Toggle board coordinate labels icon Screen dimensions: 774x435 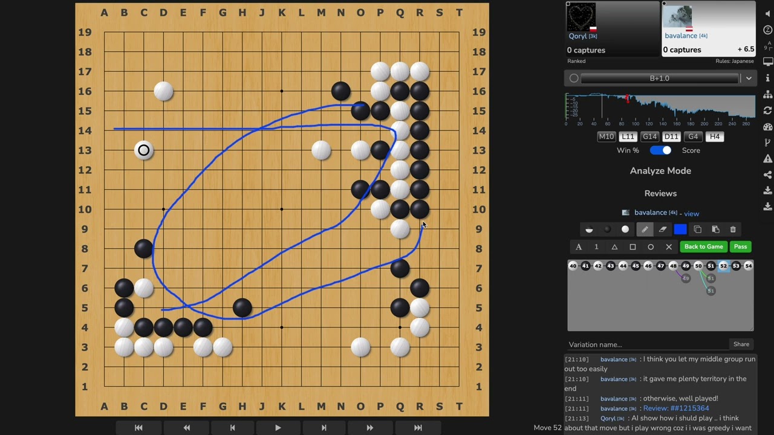click(768, 46)
